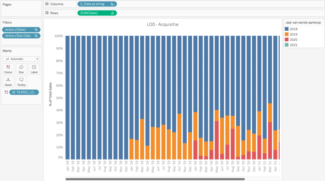Viewport: 325px width, 181px height.
Task: Click the Size button in Marks card
Action: coord(21,69)
